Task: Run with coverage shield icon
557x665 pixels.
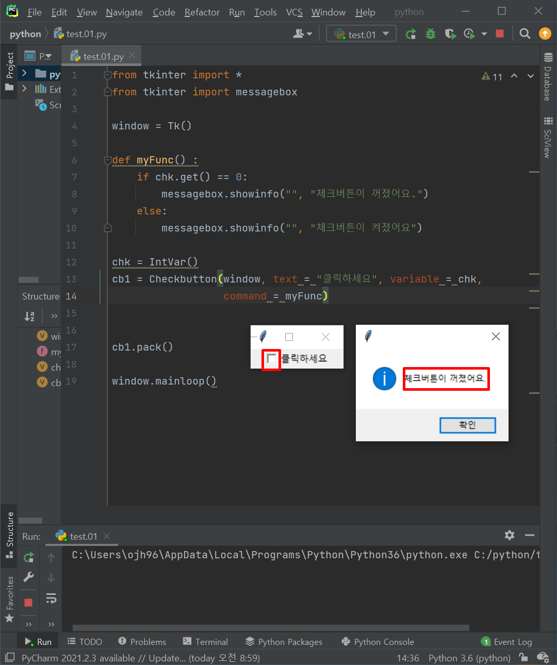Action: tap(450, 34)
